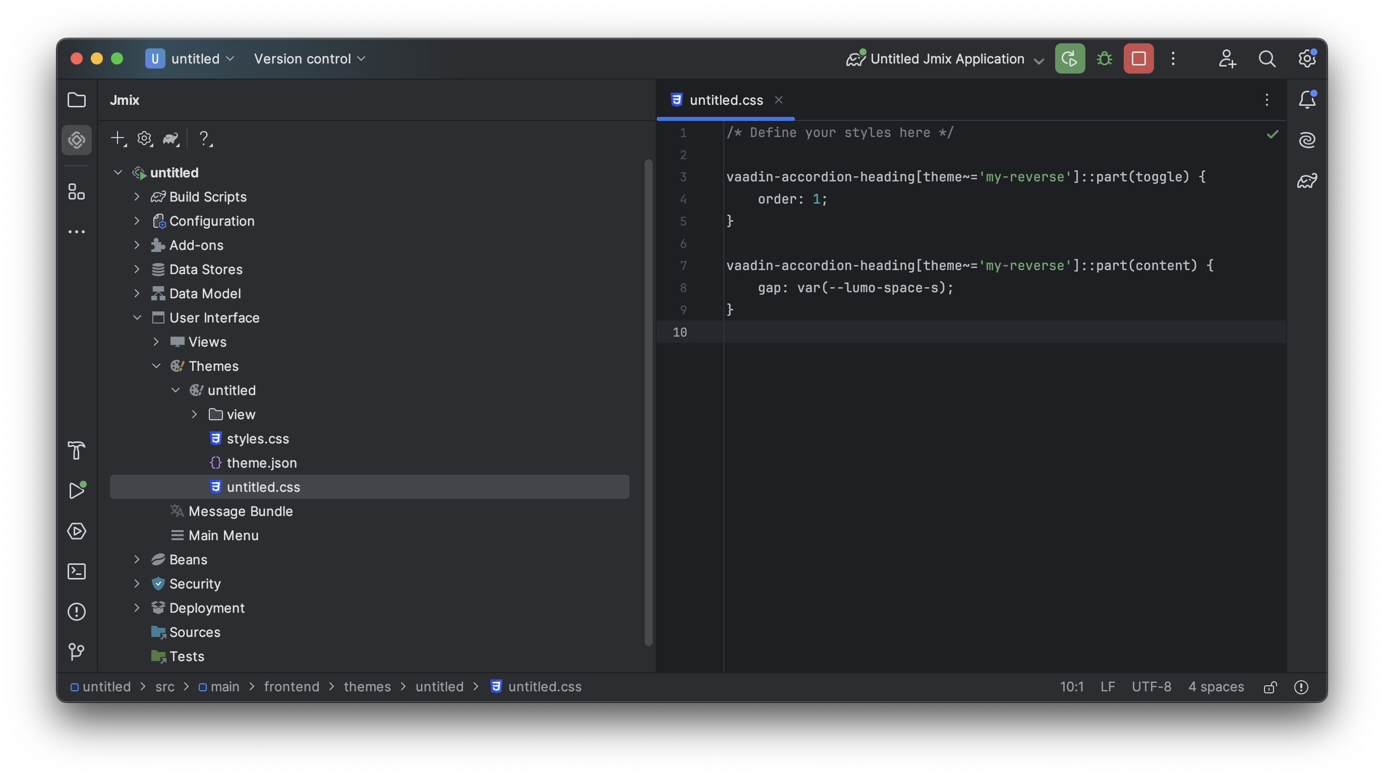1384x777 pixels.
Task: Stop the running application
Action: coord(1138,58)
